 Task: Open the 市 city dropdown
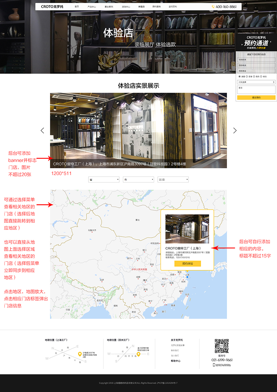(138, 179)
